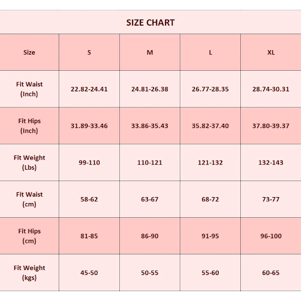Click the Fit Weight (Lbs) row label
This screenshot has width=301, height=301.
tap(29, 163)
